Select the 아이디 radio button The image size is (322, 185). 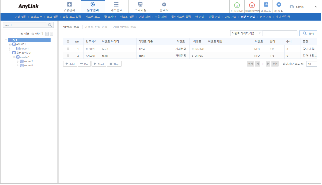tap(33, 34)
